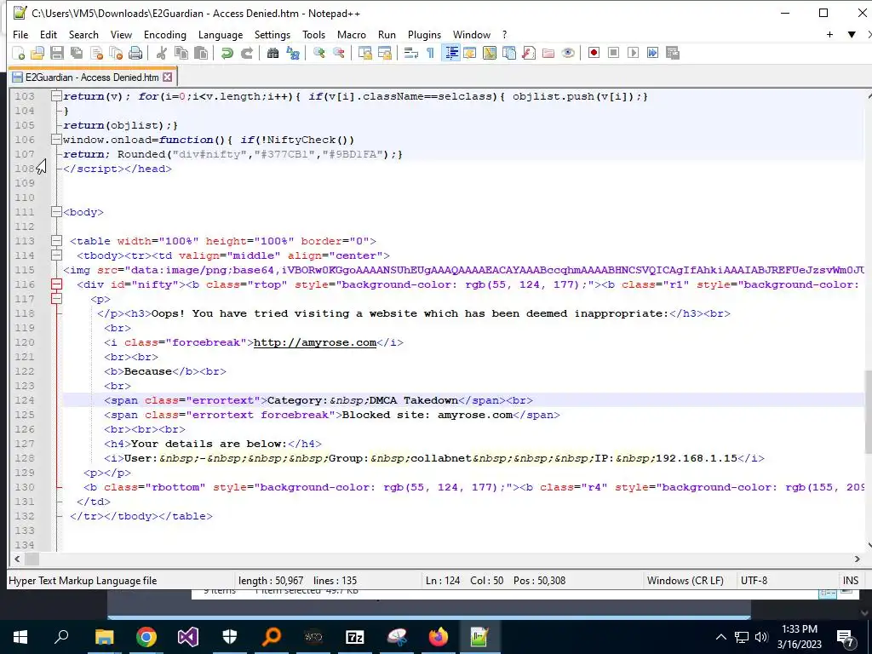Open the Encoding menu
The height and width of the screenshot is (654, 872).
[165, 34]
